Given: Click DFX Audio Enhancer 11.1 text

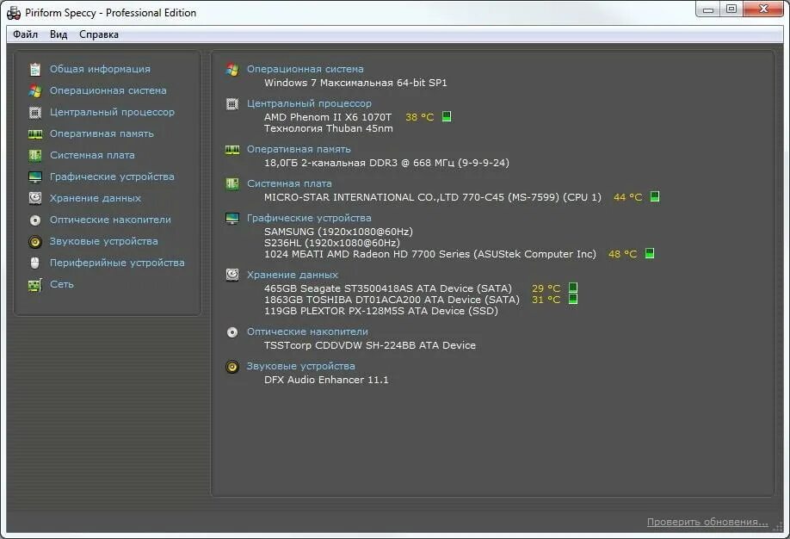Looking at the screenshot, I should [x=326, y=380].
